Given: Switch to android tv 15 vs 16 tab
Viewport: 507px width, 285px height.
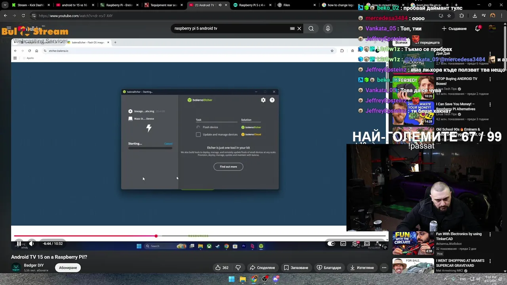Looking at the screenshot, I should [74, 5].
